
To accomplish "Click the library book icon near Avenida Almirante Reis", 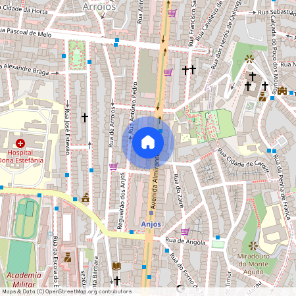I will pos(116,266).
